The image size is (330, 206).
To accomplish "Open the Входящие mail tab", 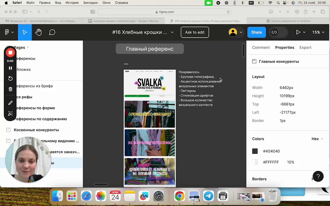I will click(x=41, y=21).
